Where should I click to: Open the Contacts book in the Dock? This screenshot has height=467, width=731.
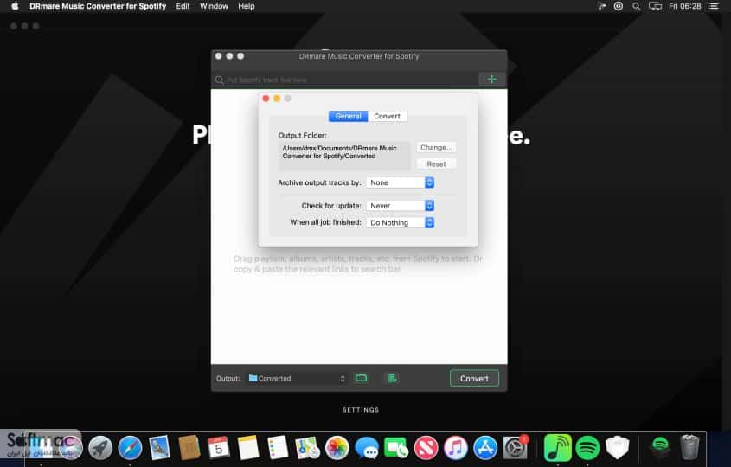189,448
